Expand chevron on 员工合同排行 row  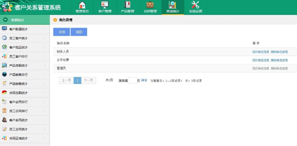45,111
